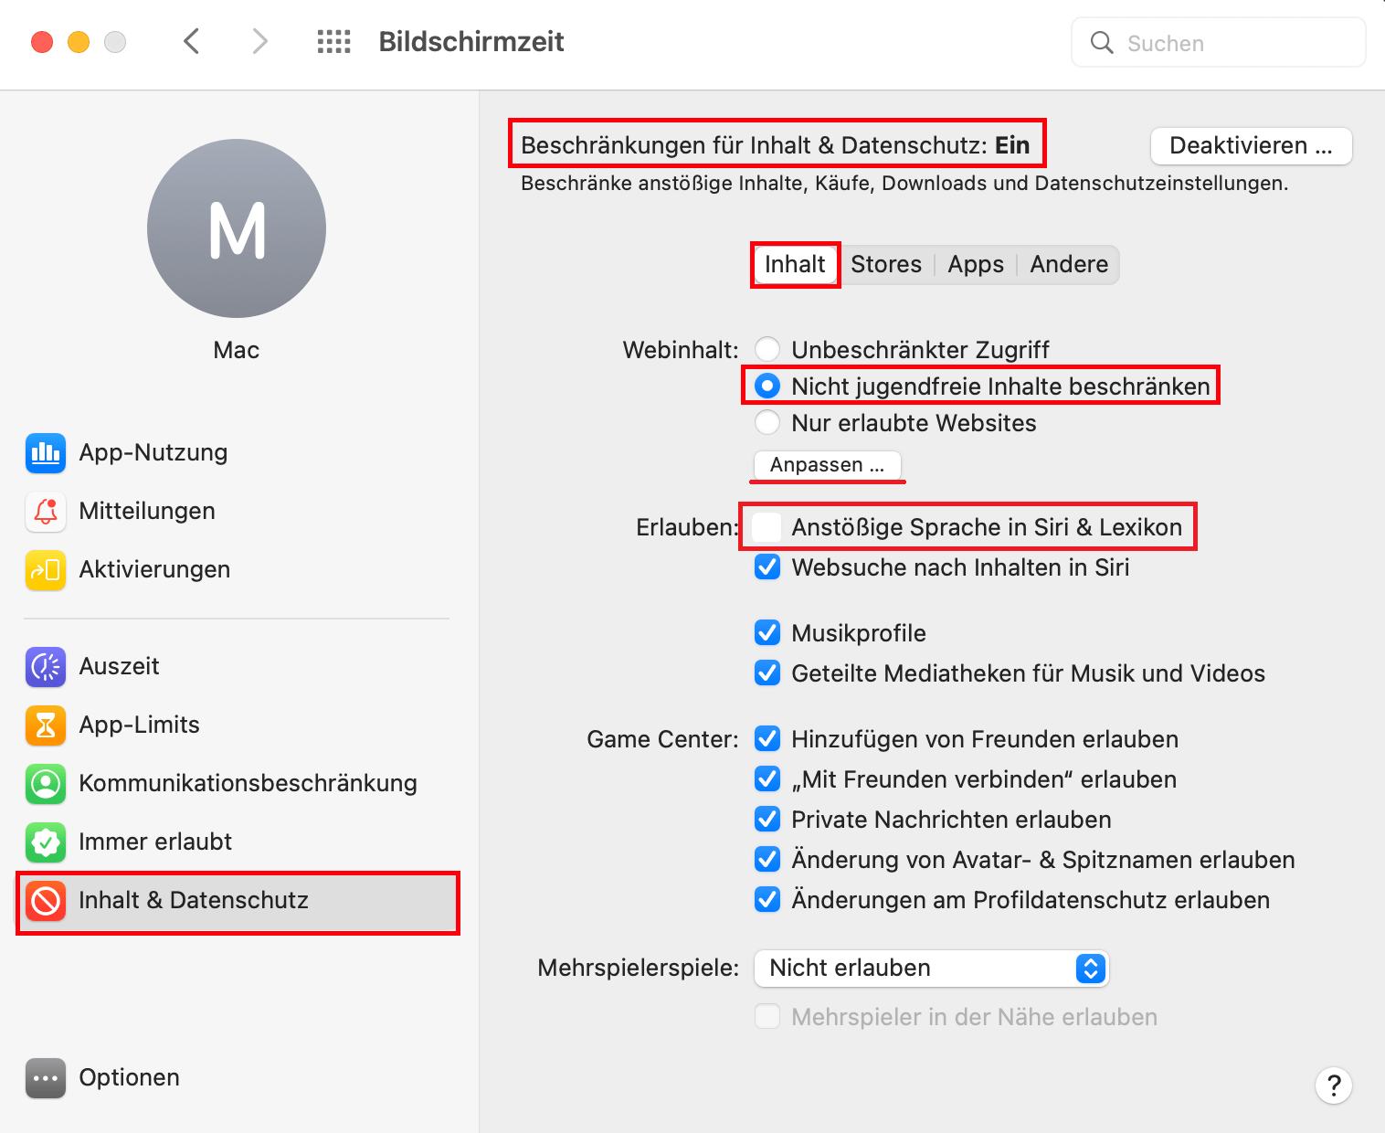Open Optionen via the ellipsis icon
Viewport: 1385px width, 1133px height.
(46, 1078)
